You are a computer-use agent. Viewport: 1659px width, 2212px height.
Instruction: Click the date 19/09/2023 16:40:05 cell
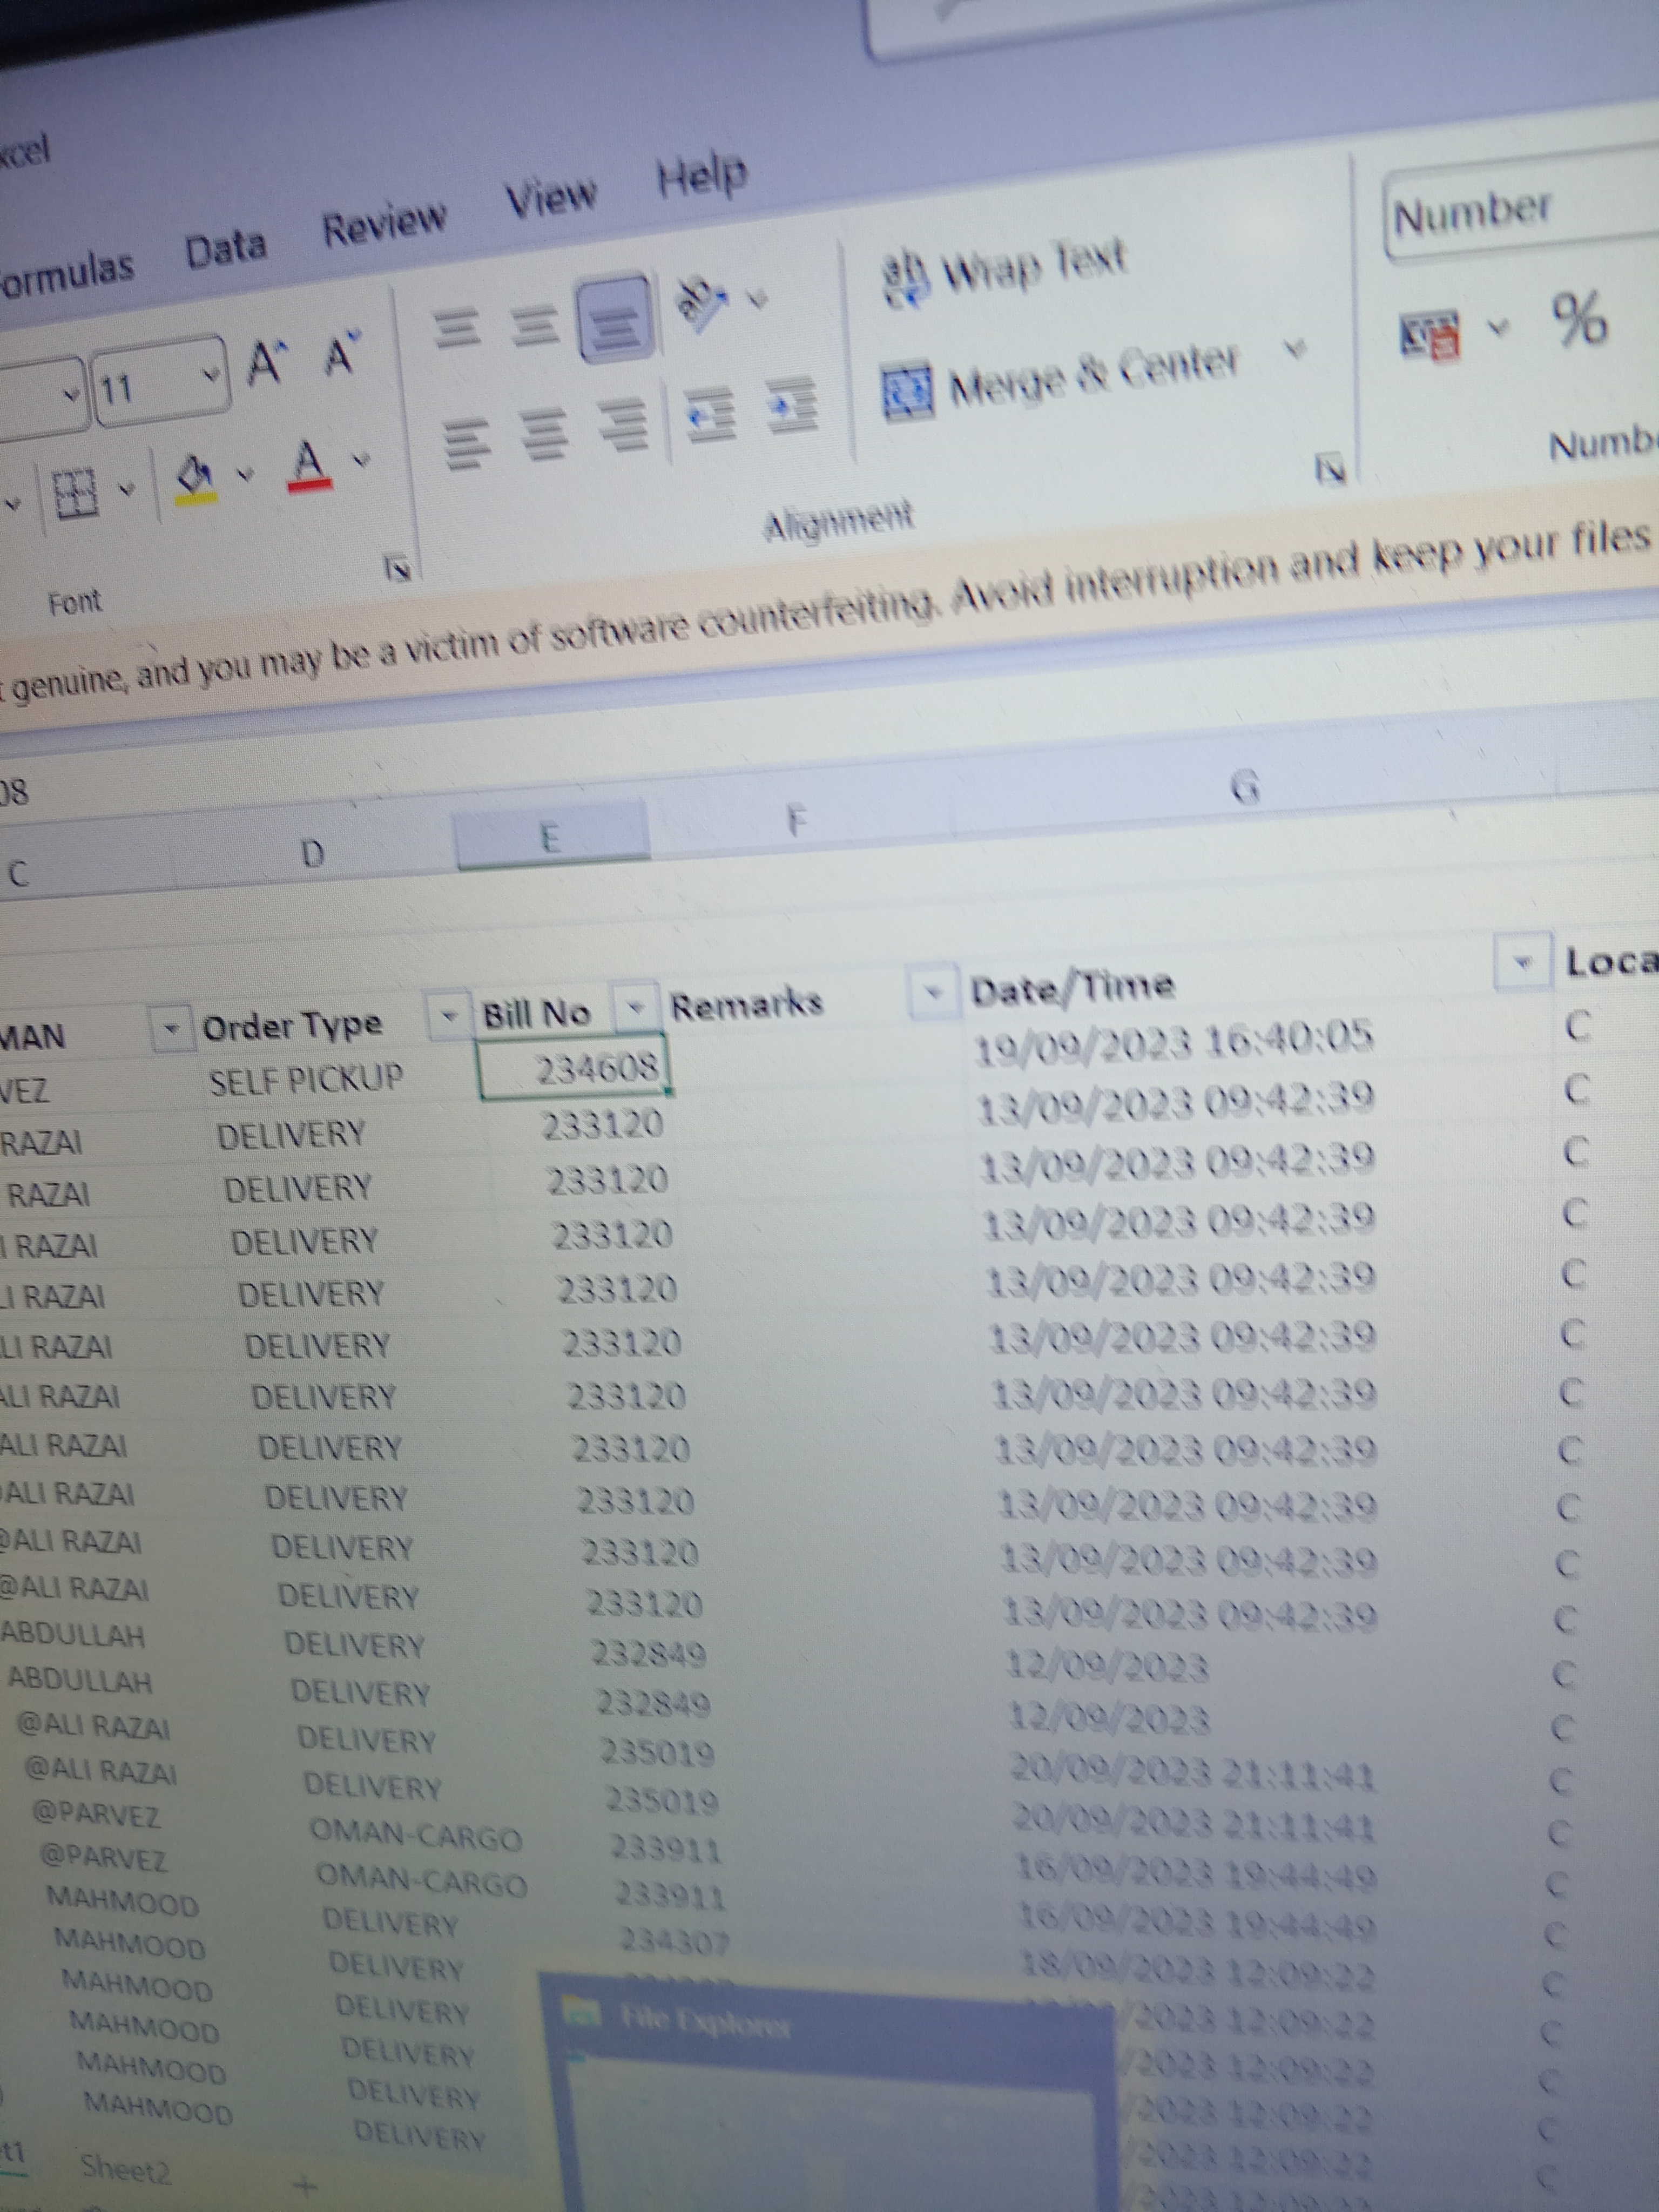point(1174,1042)
